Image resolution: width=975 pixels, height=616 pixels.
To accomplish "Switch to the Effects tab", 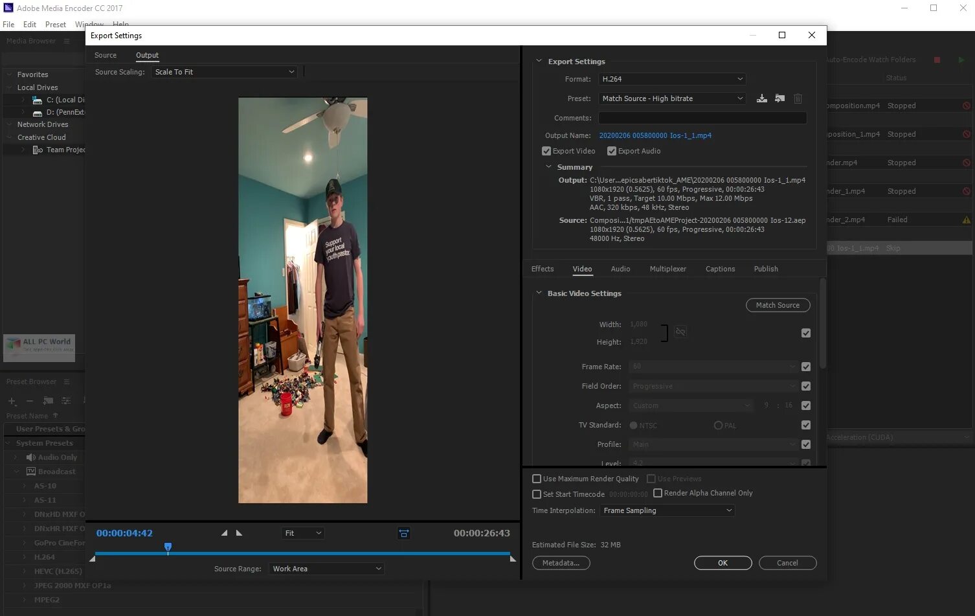I will point(543,269).
